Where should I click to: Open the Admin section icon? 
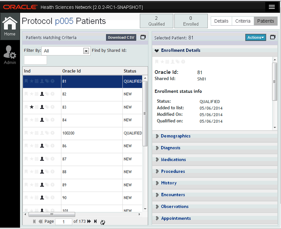[10, 54]
